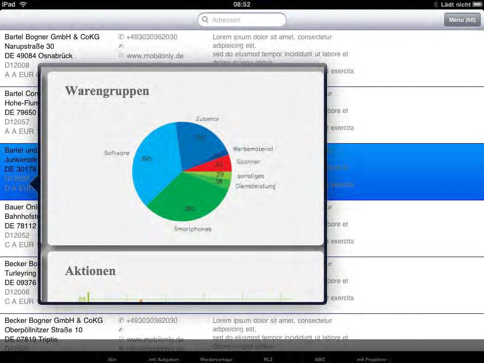Image resolution: width=484 pixels, height=363 pixels.
Task: Choose the ABC sorting tab
Action: click(x=320, y=359)
